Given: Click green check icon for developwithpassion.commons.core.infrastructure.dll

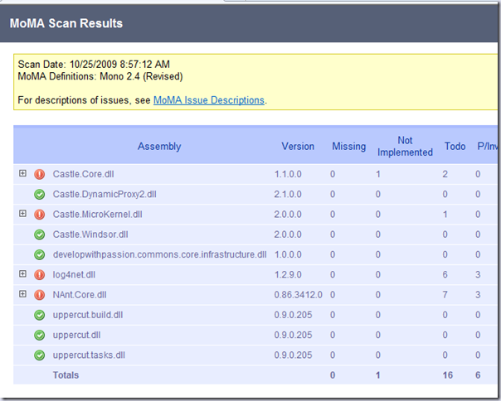Looking at the screenshot, I should (40, 255).
